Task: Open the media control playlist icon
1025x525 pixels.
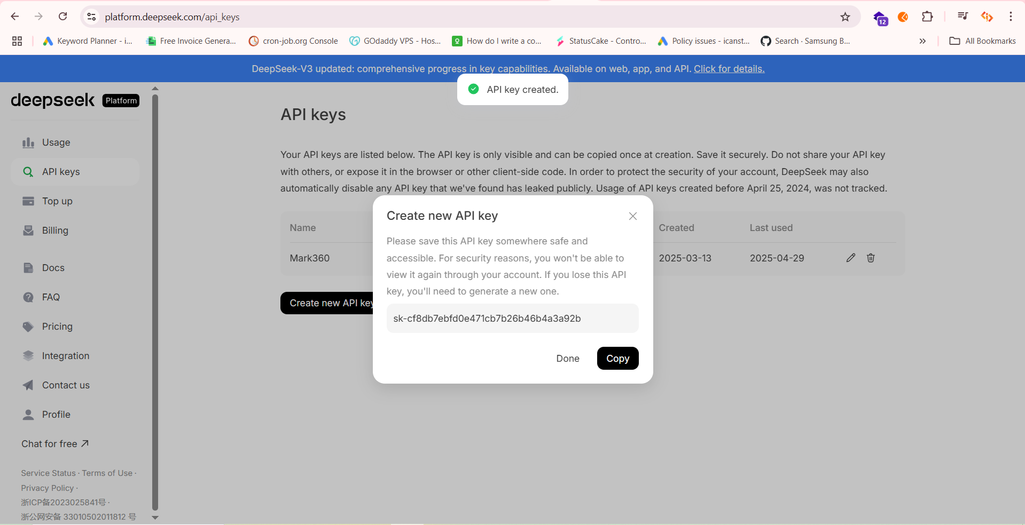Action: (963, 17)
